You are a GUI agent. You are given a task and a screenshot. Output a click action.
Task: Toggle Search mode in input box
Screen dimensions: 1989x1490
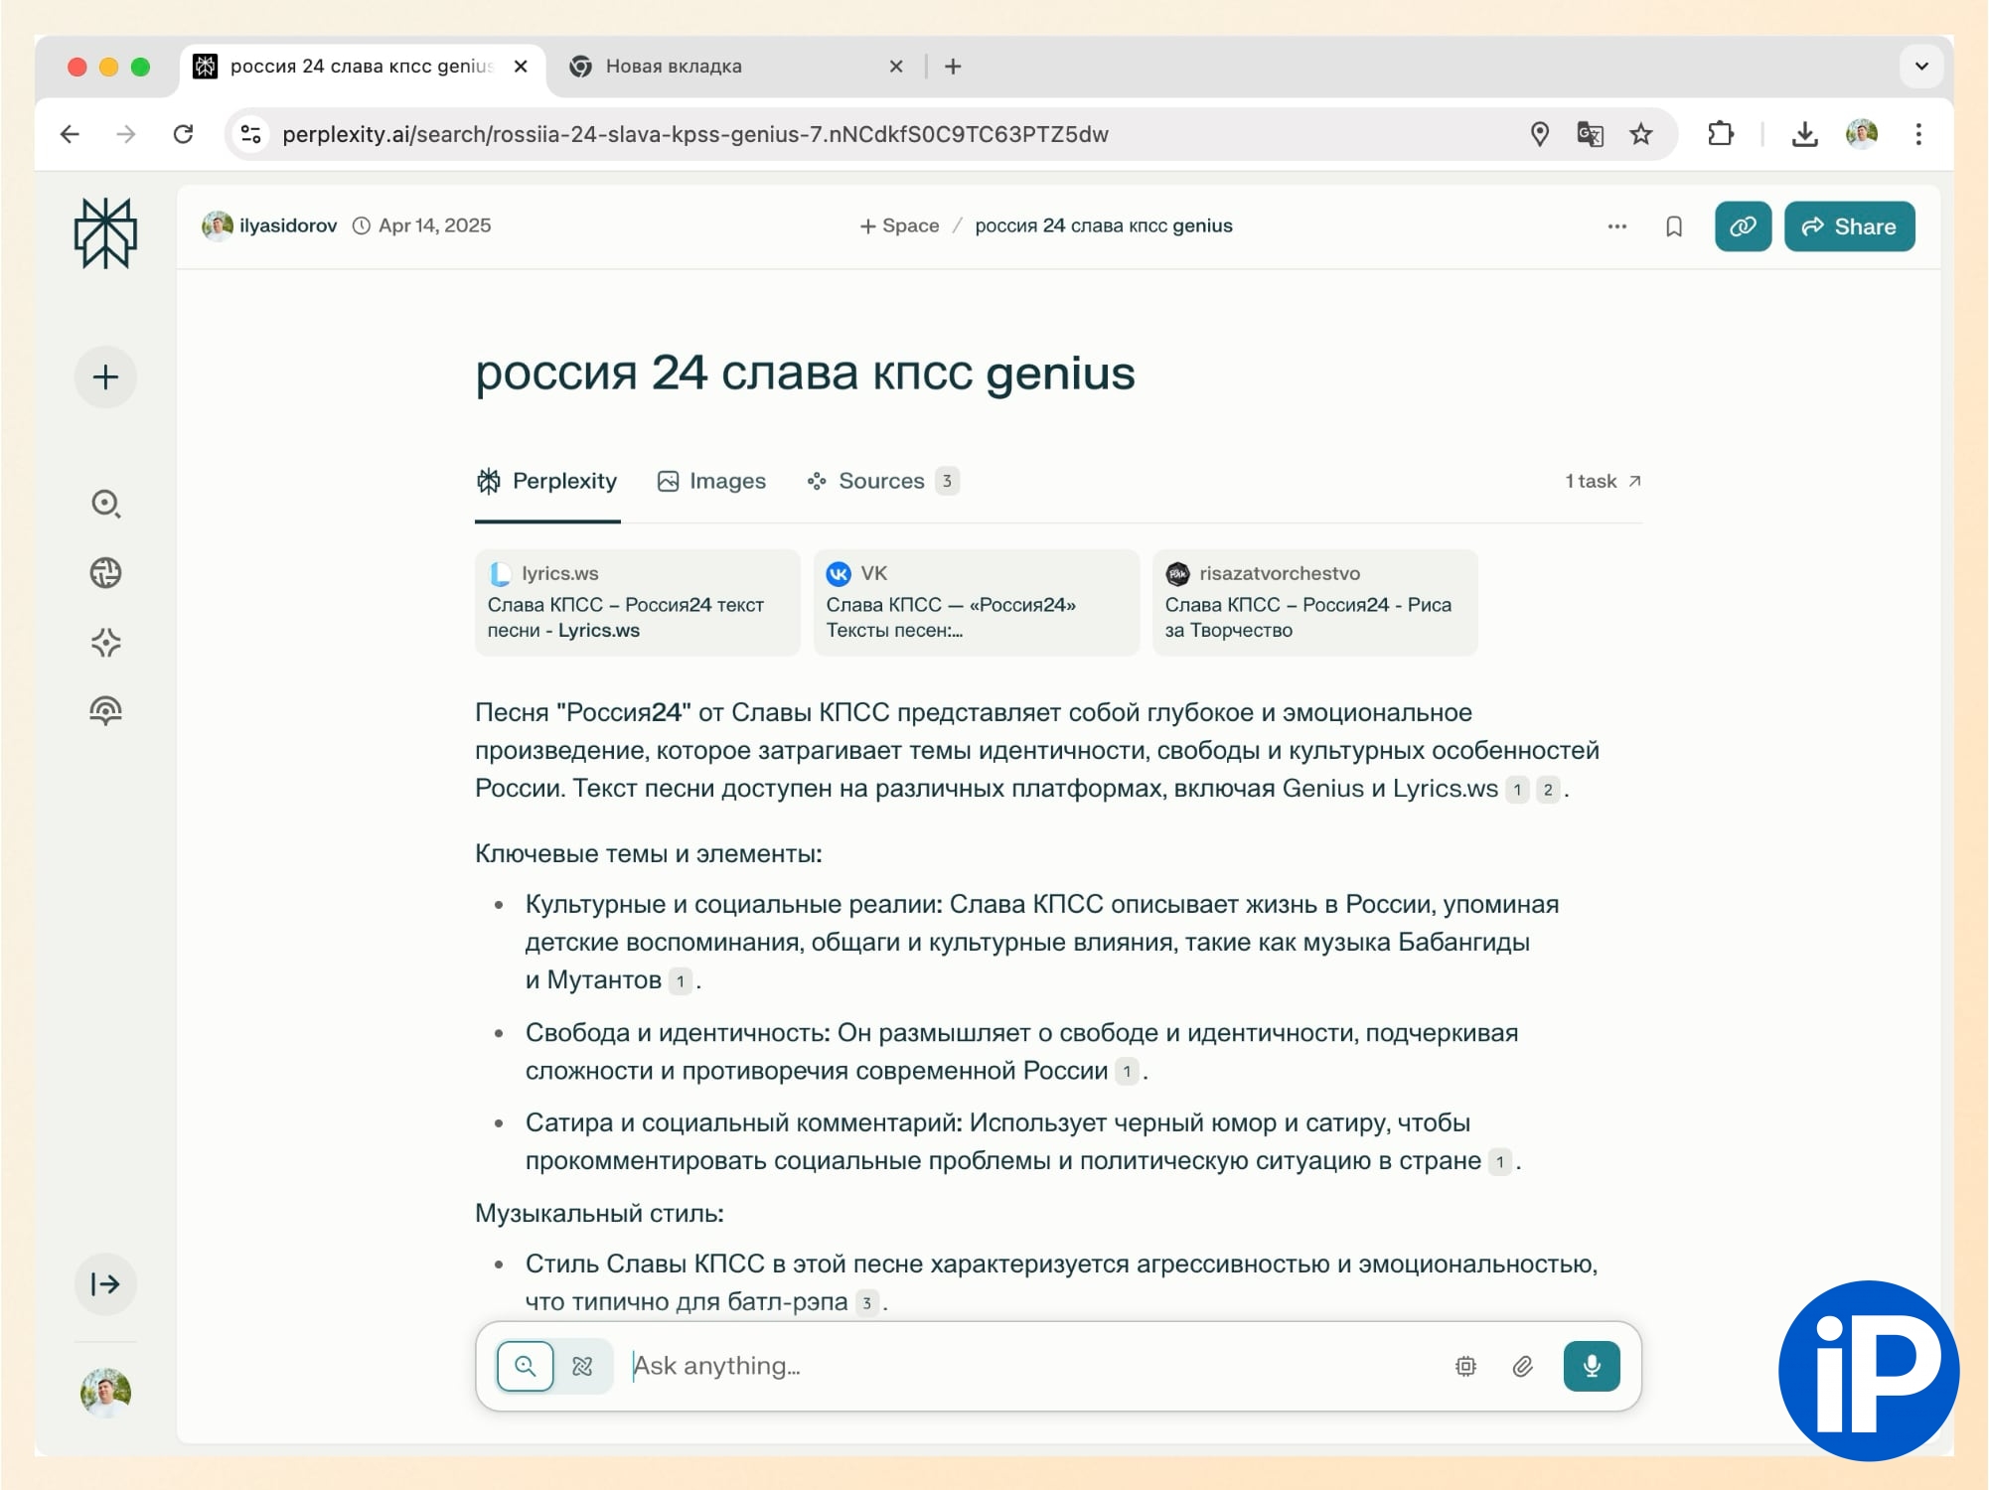pos(525,1366)
